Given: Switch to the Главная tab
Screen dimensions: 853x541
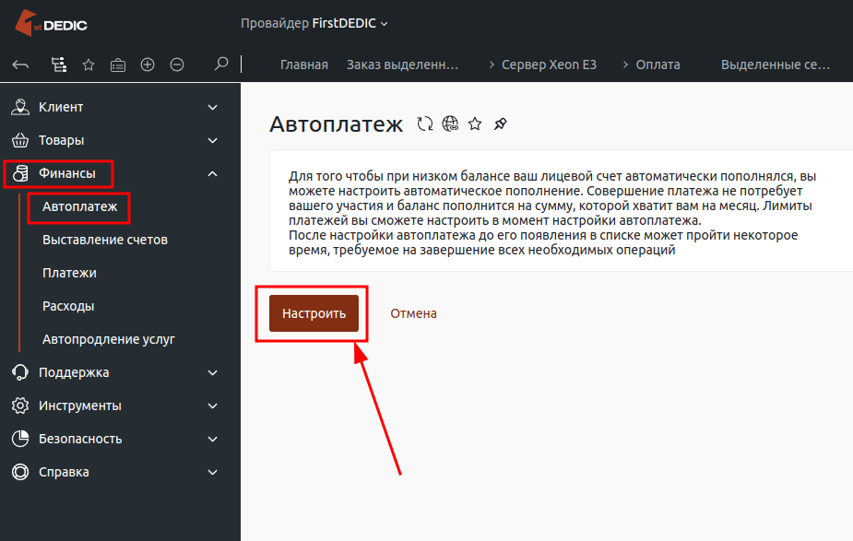Looking at the screenshot, I should (x=304, y=65).
